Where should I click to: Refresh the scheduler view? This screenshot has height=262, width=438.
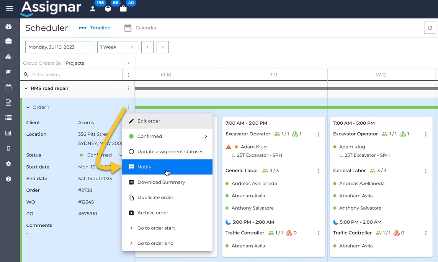click(430, 28)
